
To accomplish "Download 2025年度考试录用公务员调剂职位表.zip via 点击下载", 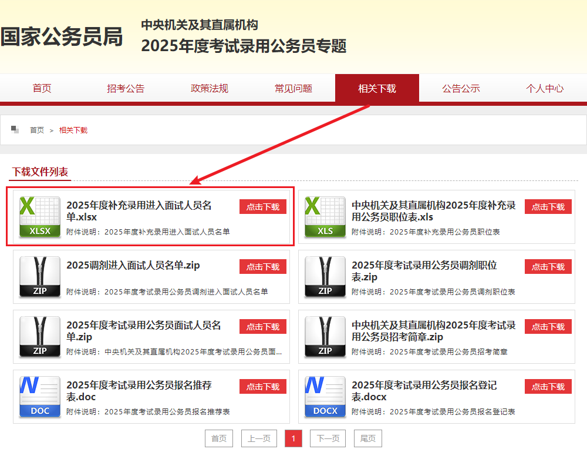I will point(548,267).
